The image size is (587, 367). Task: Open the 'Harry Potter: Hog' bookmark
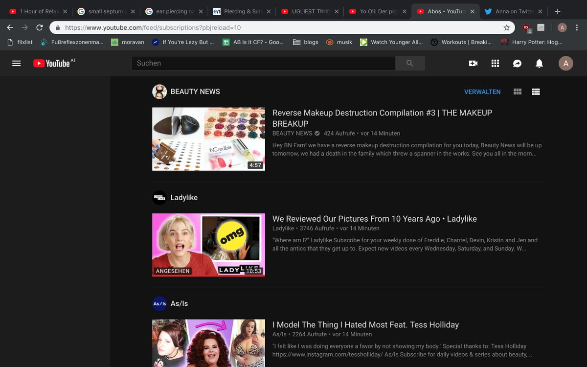pyautogui.click(x=532, y=42)
